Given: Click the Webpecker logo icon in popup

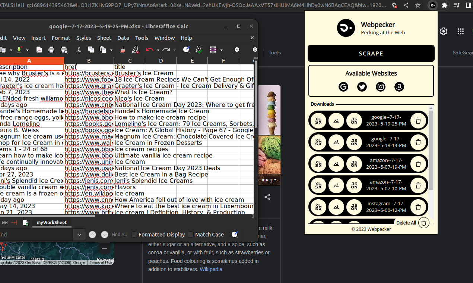Looking at the screenshot, I should point(346,28).
